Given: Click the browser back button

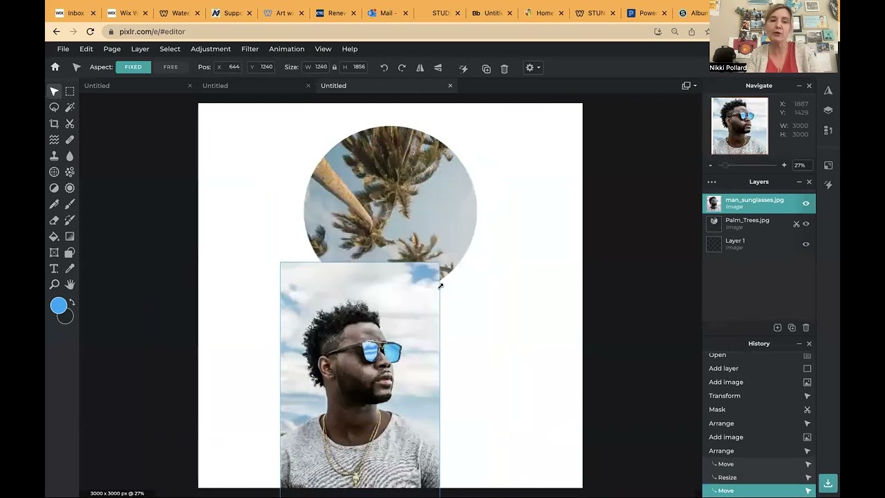Looking at the screenshot, I should coord(57,31).
